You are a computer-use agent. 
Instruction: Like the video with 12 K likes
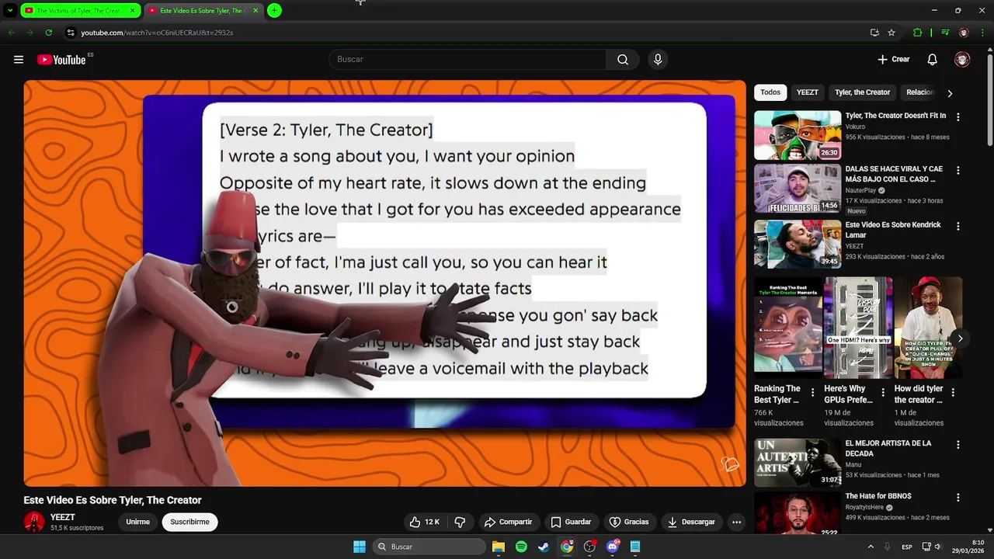(425, 522)
